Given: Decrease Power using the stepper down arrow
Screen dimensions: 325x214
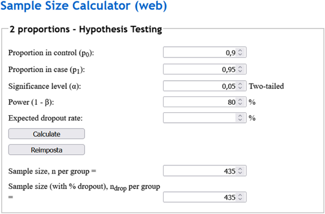Looking at the screenshot, I should 240,104.
